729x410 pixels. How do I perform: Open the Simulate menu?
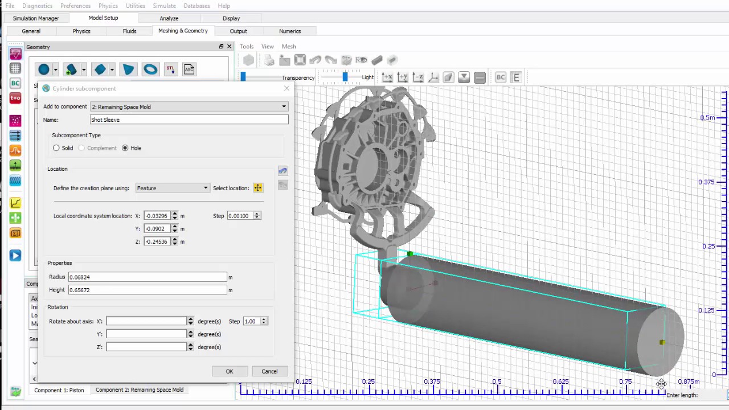point(164,6)
